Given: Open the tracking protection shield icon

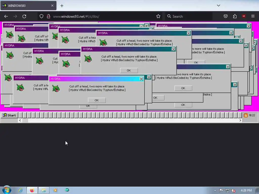Looking at the screenshot, I should coord(41,16).
